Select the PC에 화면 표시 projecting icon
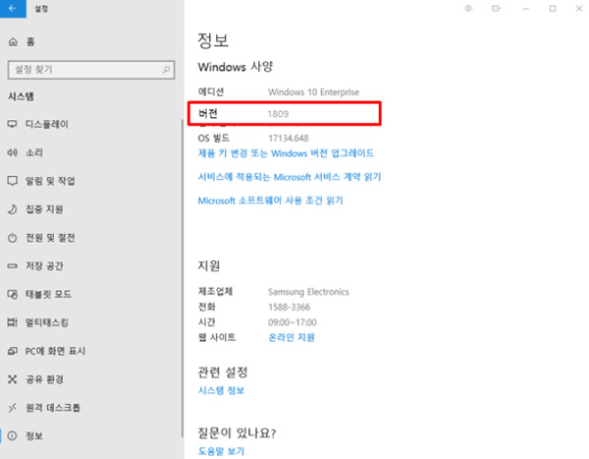Viewport: 589px width, 459px height. [13, 351]
